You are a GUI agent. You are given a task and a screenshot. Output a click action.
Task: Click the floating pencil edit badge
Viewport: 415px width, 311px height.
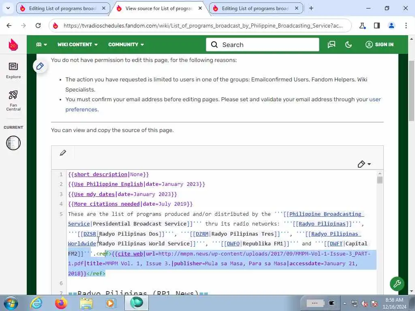[x=40, y=66]
